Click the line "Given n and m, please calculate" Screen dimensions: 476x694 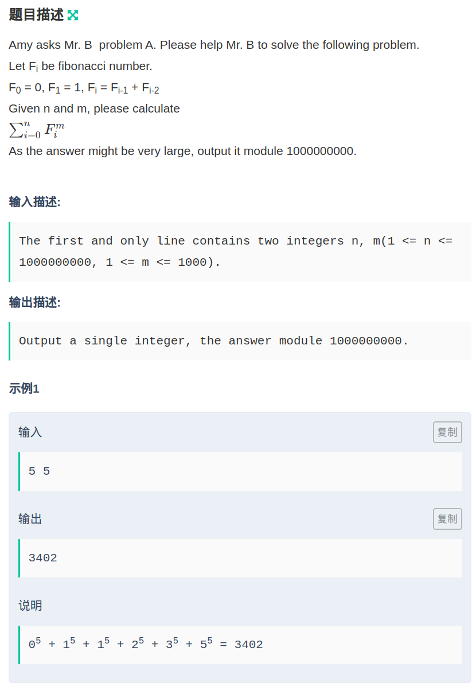(x=94, y=108)
